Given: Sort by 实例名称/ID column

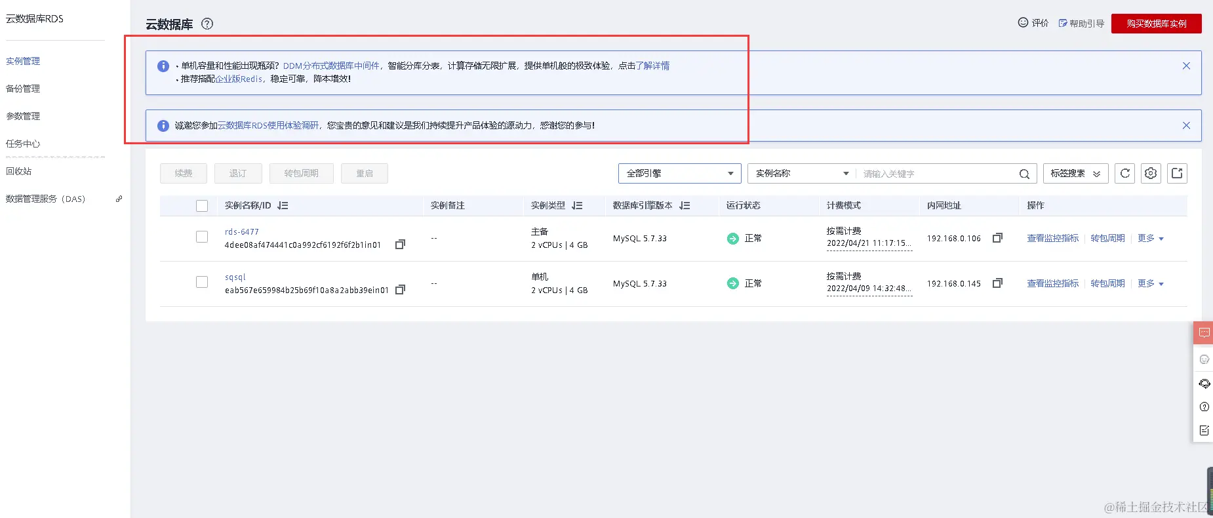Looking at the screenshot, I should coord(283,206).
